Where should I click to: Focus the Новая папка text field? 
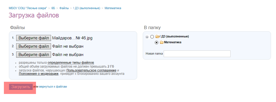(197, 54)
